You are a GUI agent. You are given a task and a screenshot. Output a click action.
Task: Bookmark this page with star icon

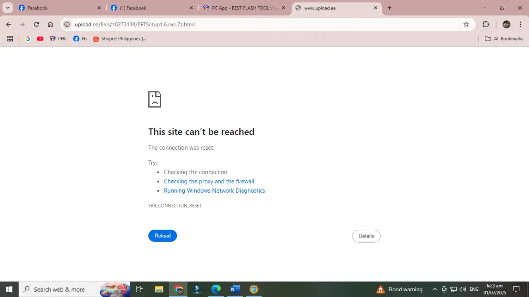(x=466, y=24)
